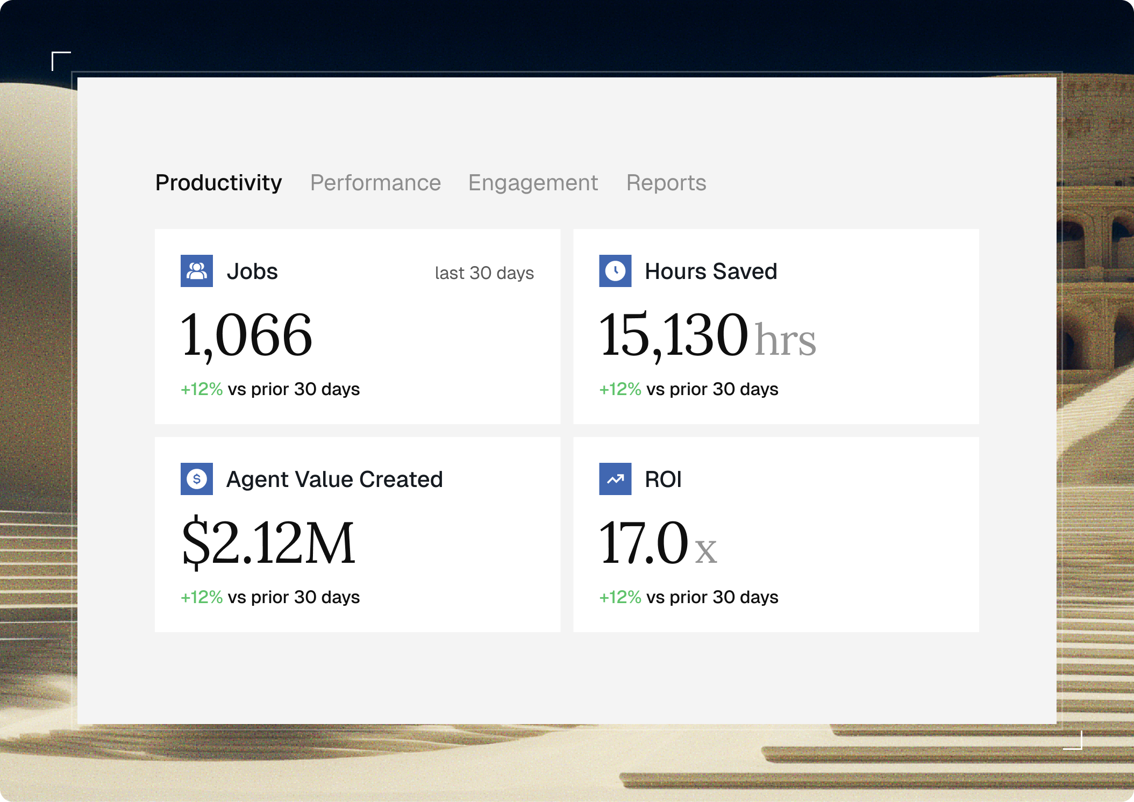
Task: Click the Jobs card title
Action: pos(252,271)
